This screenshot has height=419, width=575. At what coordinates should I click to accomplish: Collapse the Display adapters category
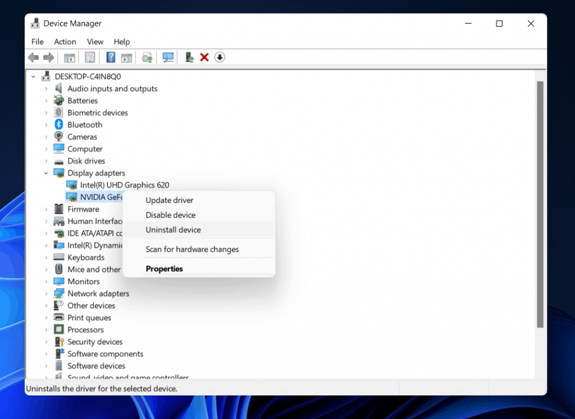(x=47, y=173)
